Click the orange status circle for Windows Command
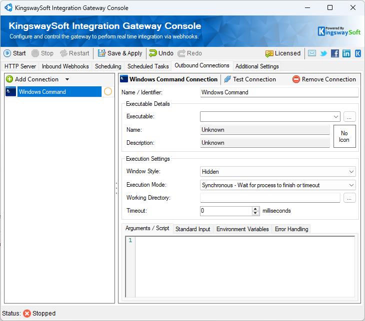 point(108,91)
